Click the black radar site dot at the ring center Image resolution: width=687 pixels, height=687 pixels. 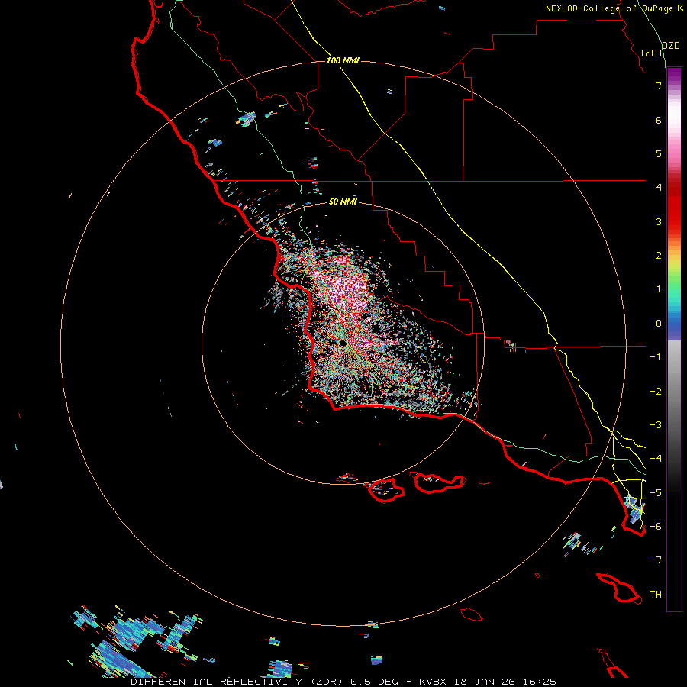[343, 343]
